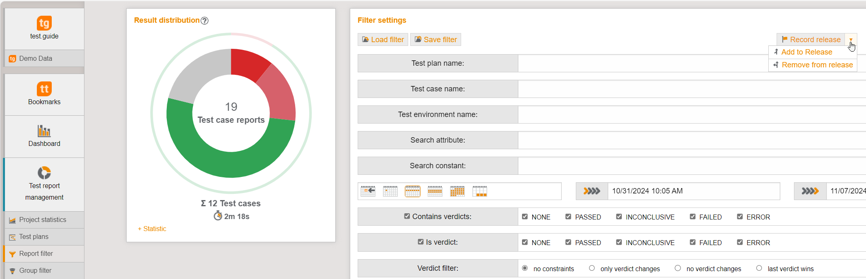Uncheck FAILED in Is verdict row
The image size is (866, 279).
point(693,242)
